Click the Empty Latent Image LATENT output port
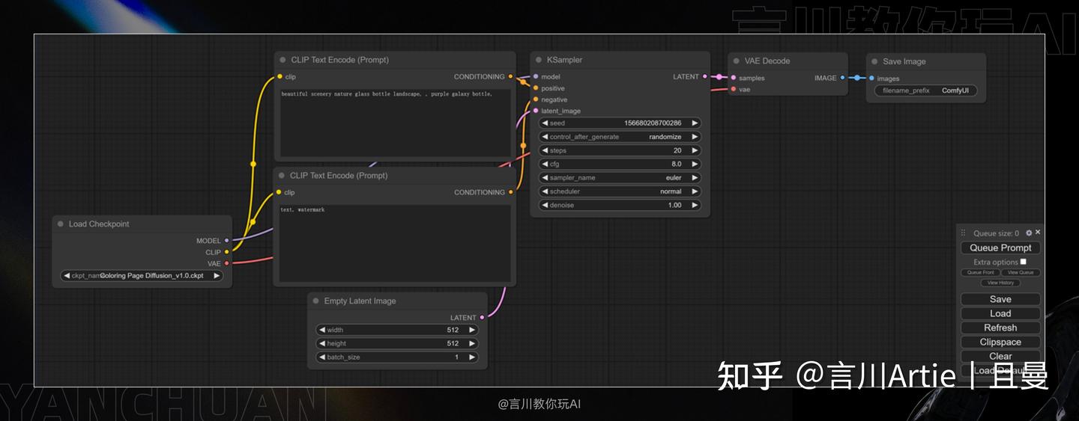This screenshot has width=1079, height=421. 482,317
